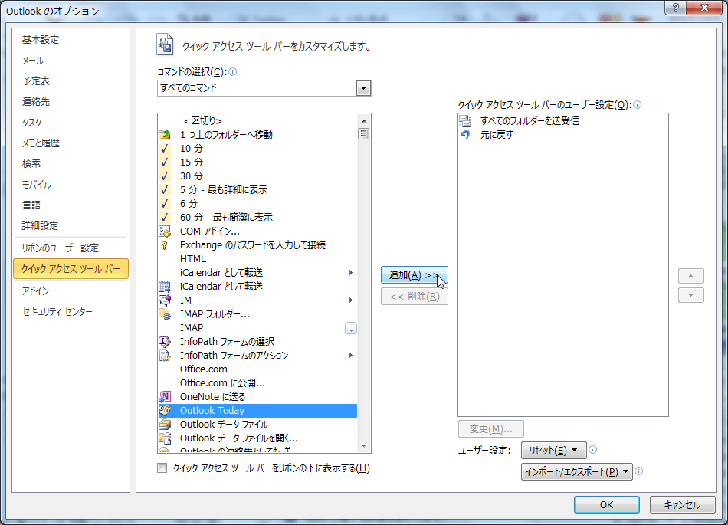Screen dimensions: 728x525
Task: Click the Outlook データ ファイルを開く icon
Action: 165,438
